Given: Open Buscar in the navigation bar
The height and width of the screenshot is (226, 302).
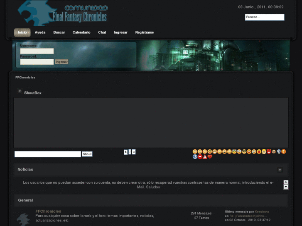Looking at the screenshot, I should [59, 32].
